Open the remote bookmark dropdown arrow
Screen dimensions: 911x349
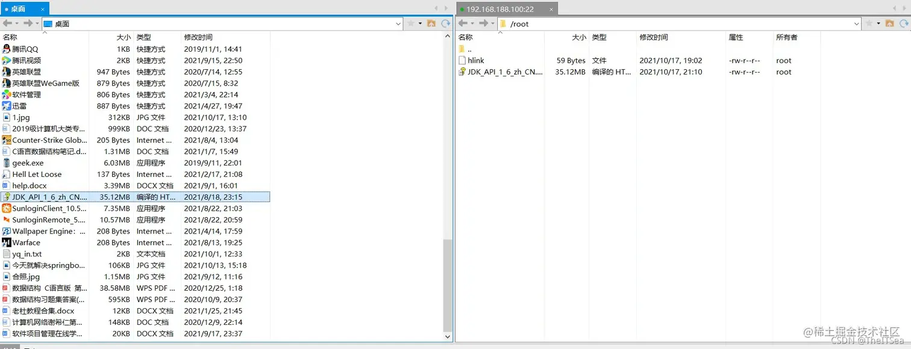[x=879, y=23]
